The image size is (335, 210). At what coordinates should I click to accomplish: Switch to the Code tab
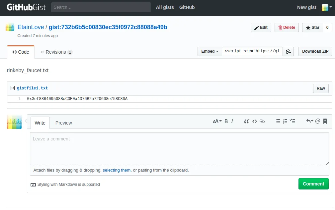[21, 52]
